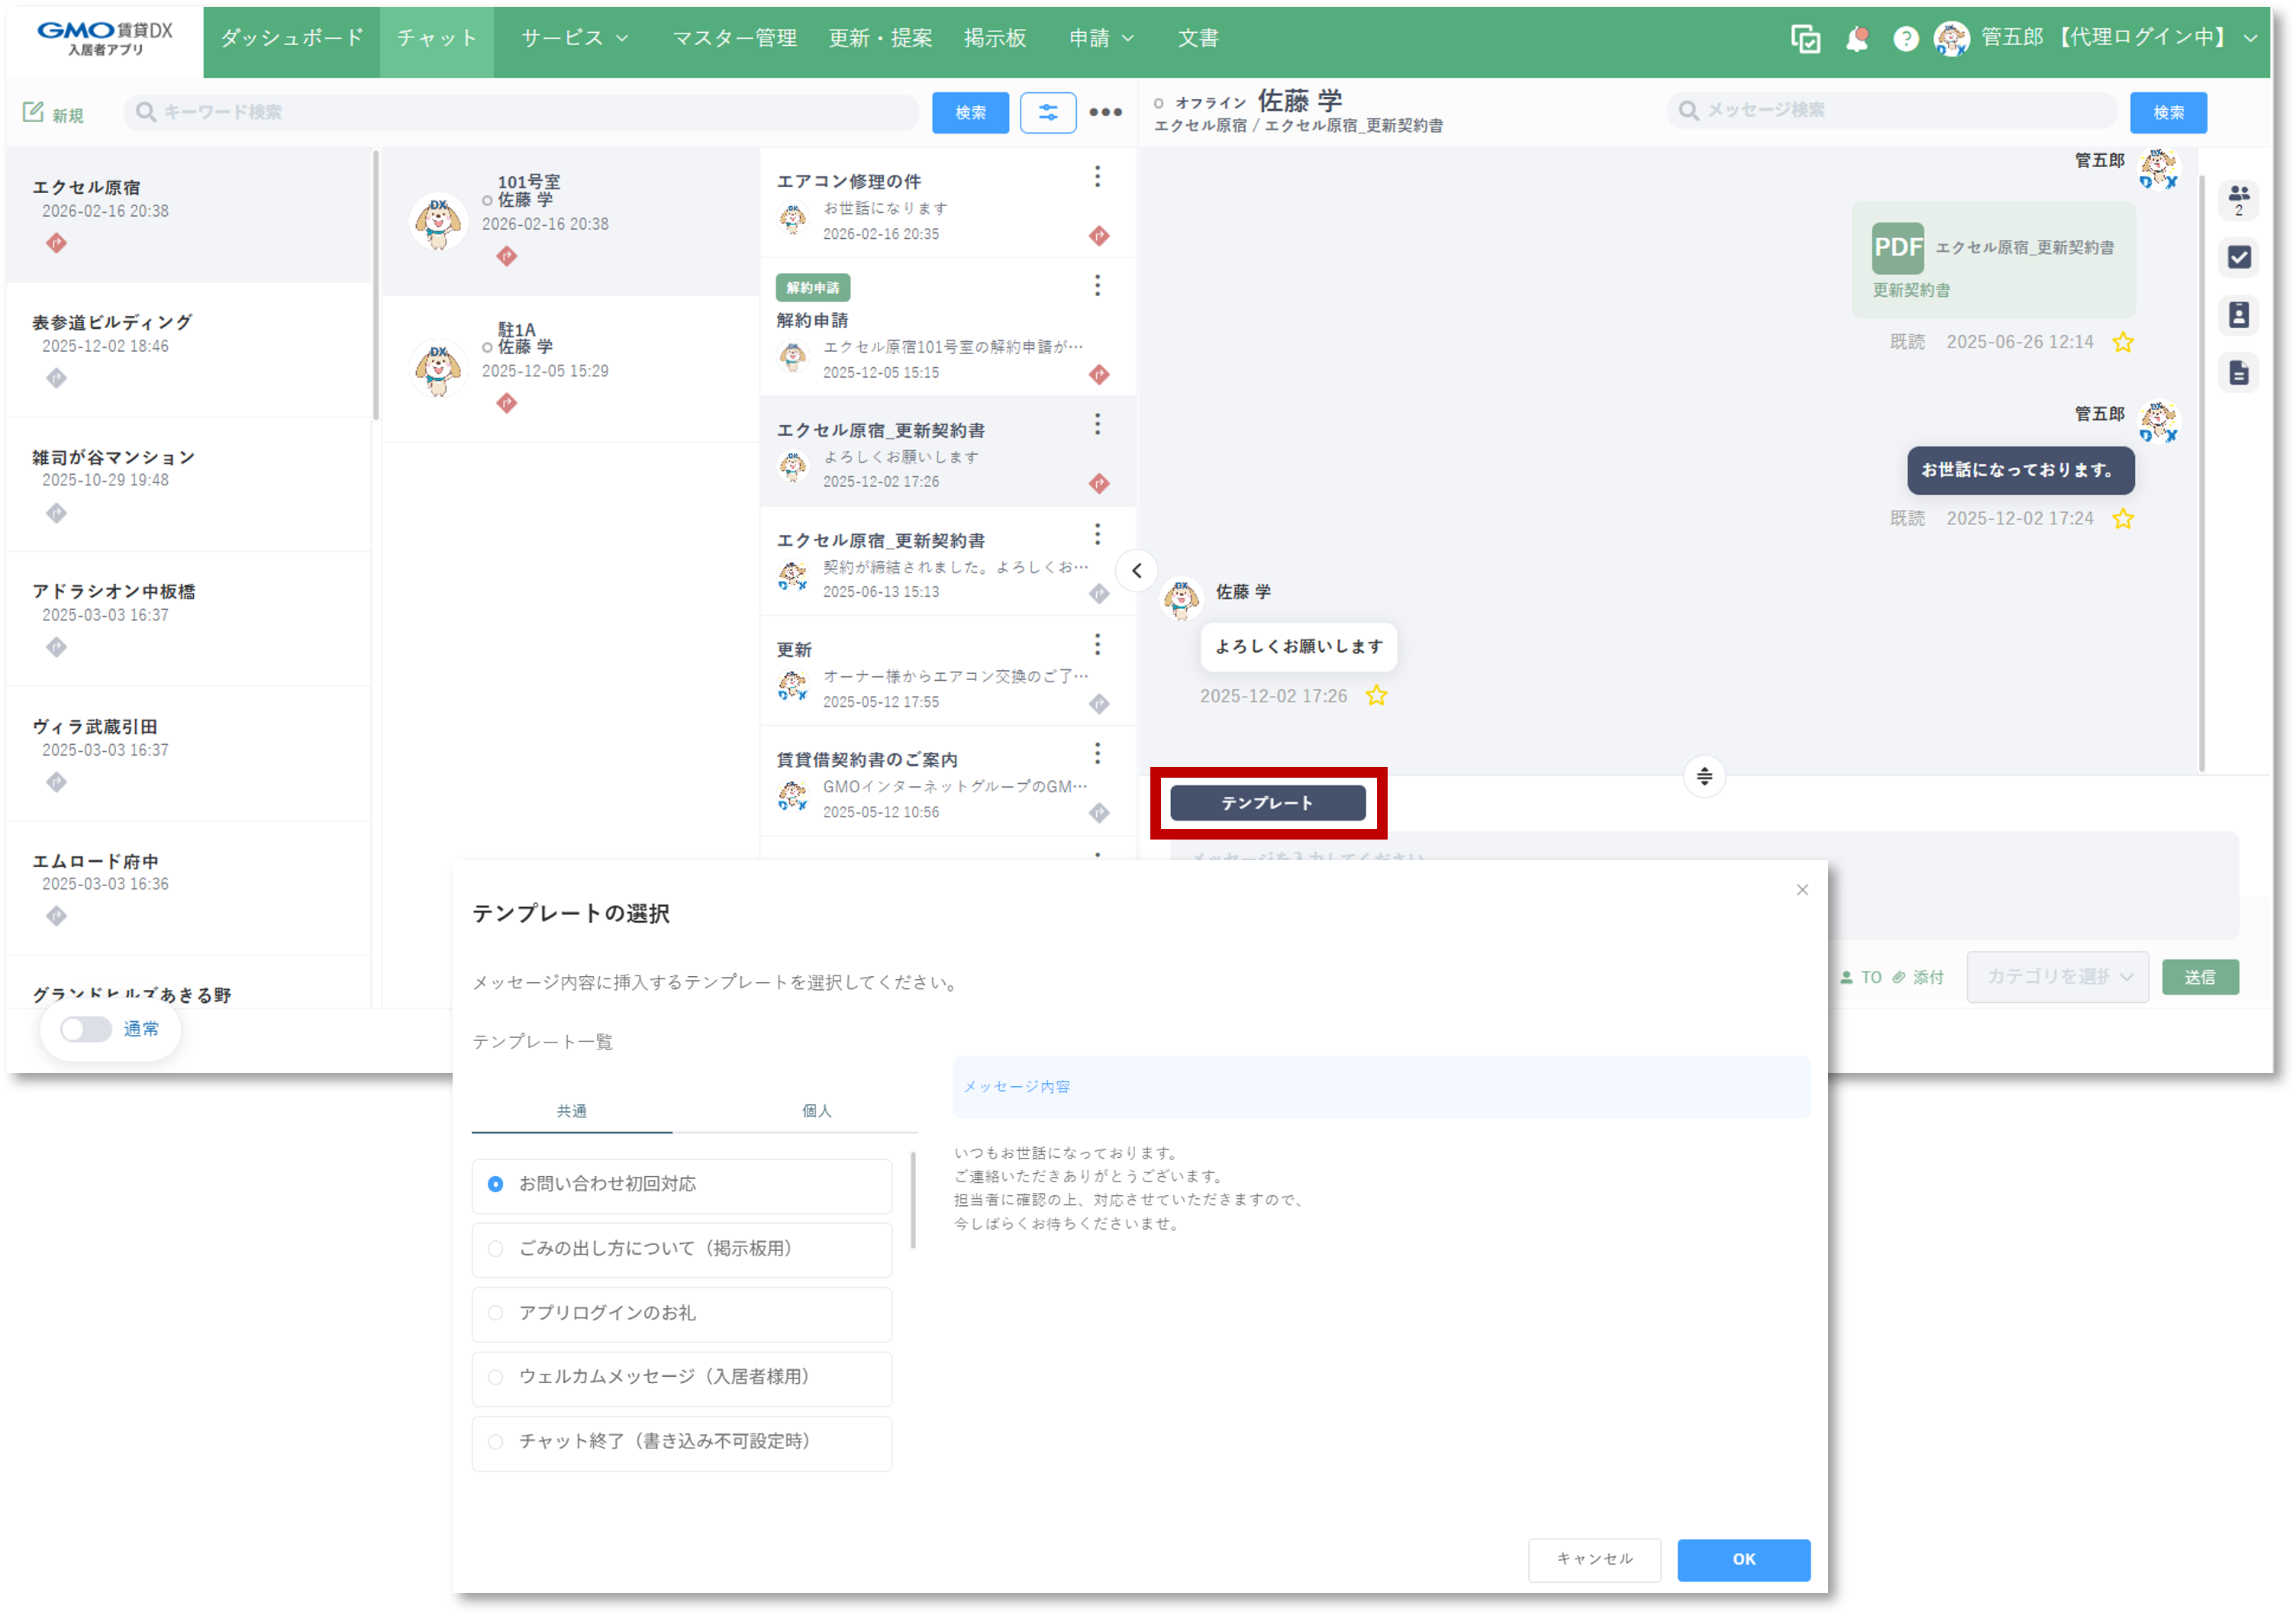Click the 送信 send button

(x=2200, y=978)
